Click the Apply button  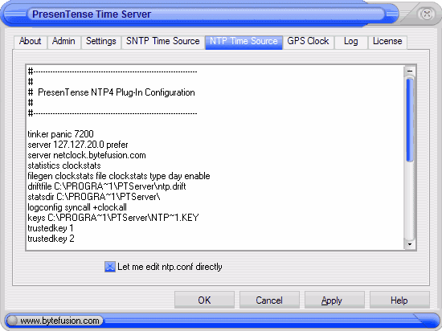(x=334, y=300)
